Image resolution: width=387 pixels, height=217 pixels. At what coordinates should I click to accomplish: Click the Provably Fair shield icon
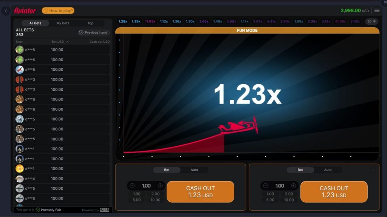tap(38, 210)
